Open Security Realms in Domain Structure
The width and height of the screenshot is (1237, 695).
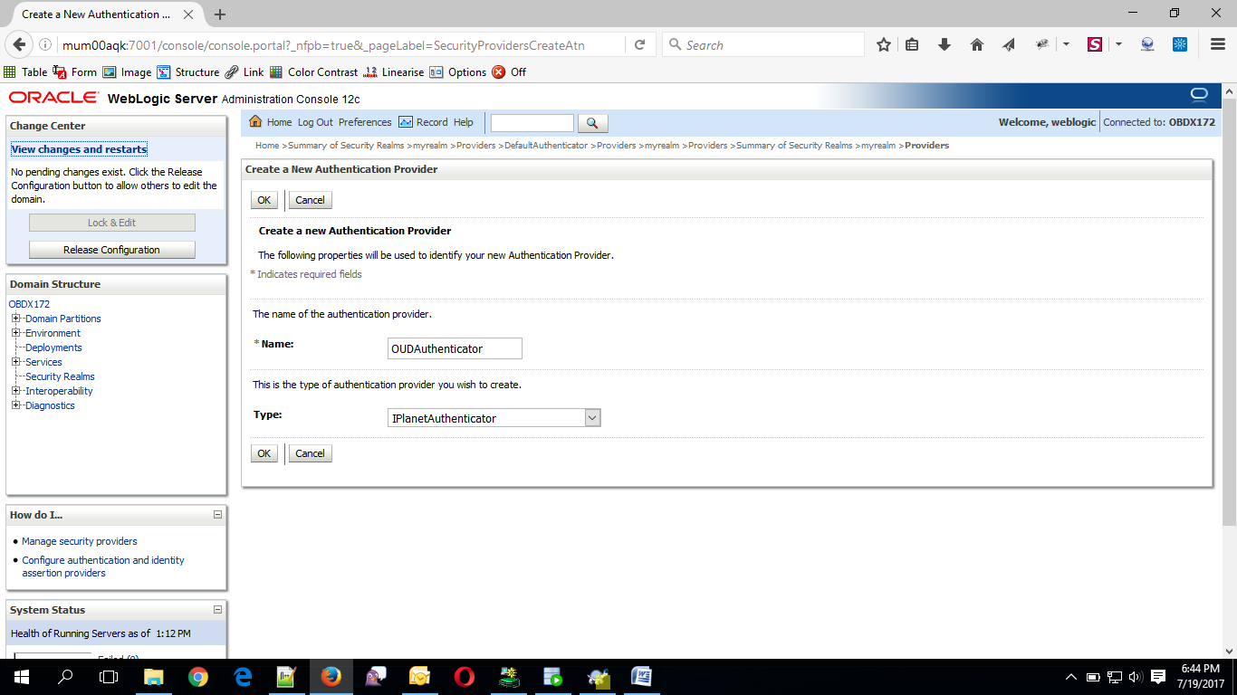(x=60, y=376)
